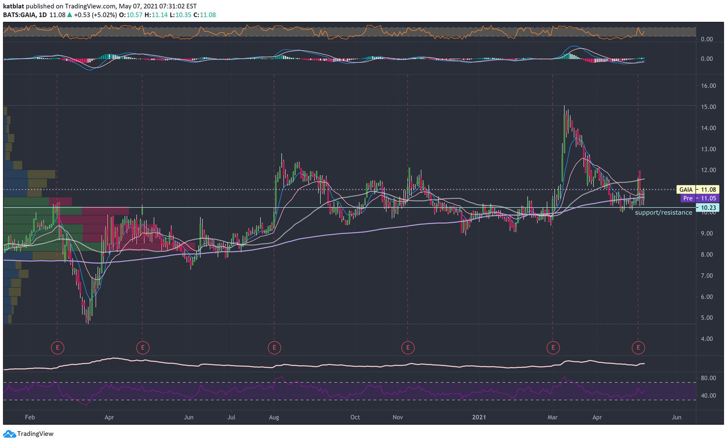Click the earnings marker near the Nov label
727x443 pixels.
coord(408,348)
